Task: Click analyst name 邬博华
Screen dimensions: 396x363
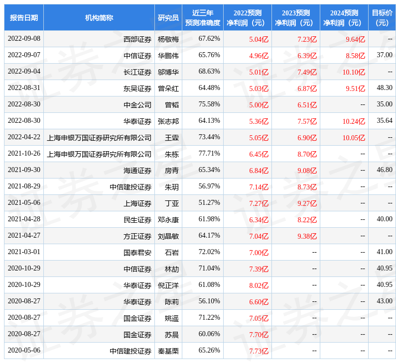Action: (168, 72)
